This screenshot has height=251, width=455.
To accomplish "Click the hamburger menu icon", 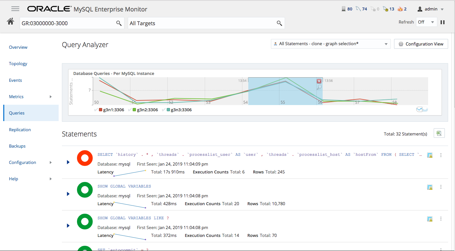I will pos(15,9).
